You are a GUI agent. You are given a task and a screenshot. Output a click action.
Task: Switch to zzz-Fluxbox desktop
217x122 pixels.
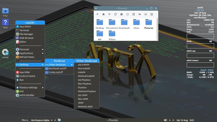[x=87, y=80]
